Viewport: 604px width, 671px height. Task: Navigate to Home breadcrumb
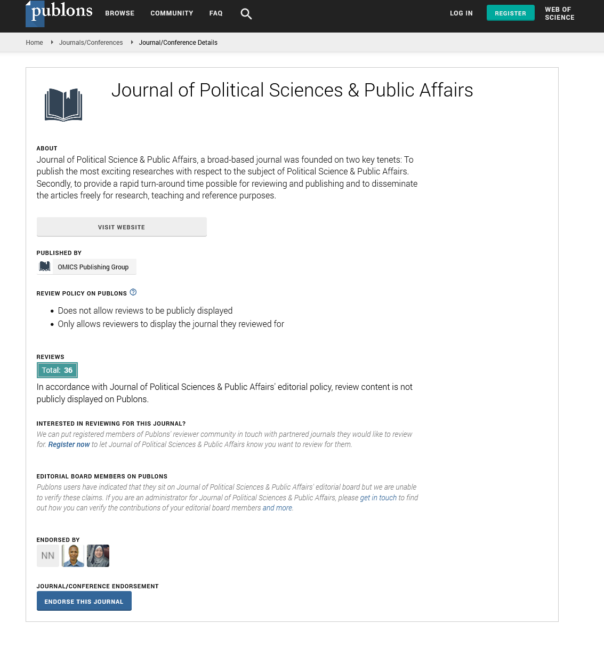(x=34, y=43)
